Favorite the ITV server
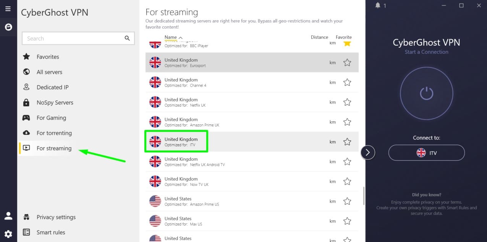 (x=347, y=142)
